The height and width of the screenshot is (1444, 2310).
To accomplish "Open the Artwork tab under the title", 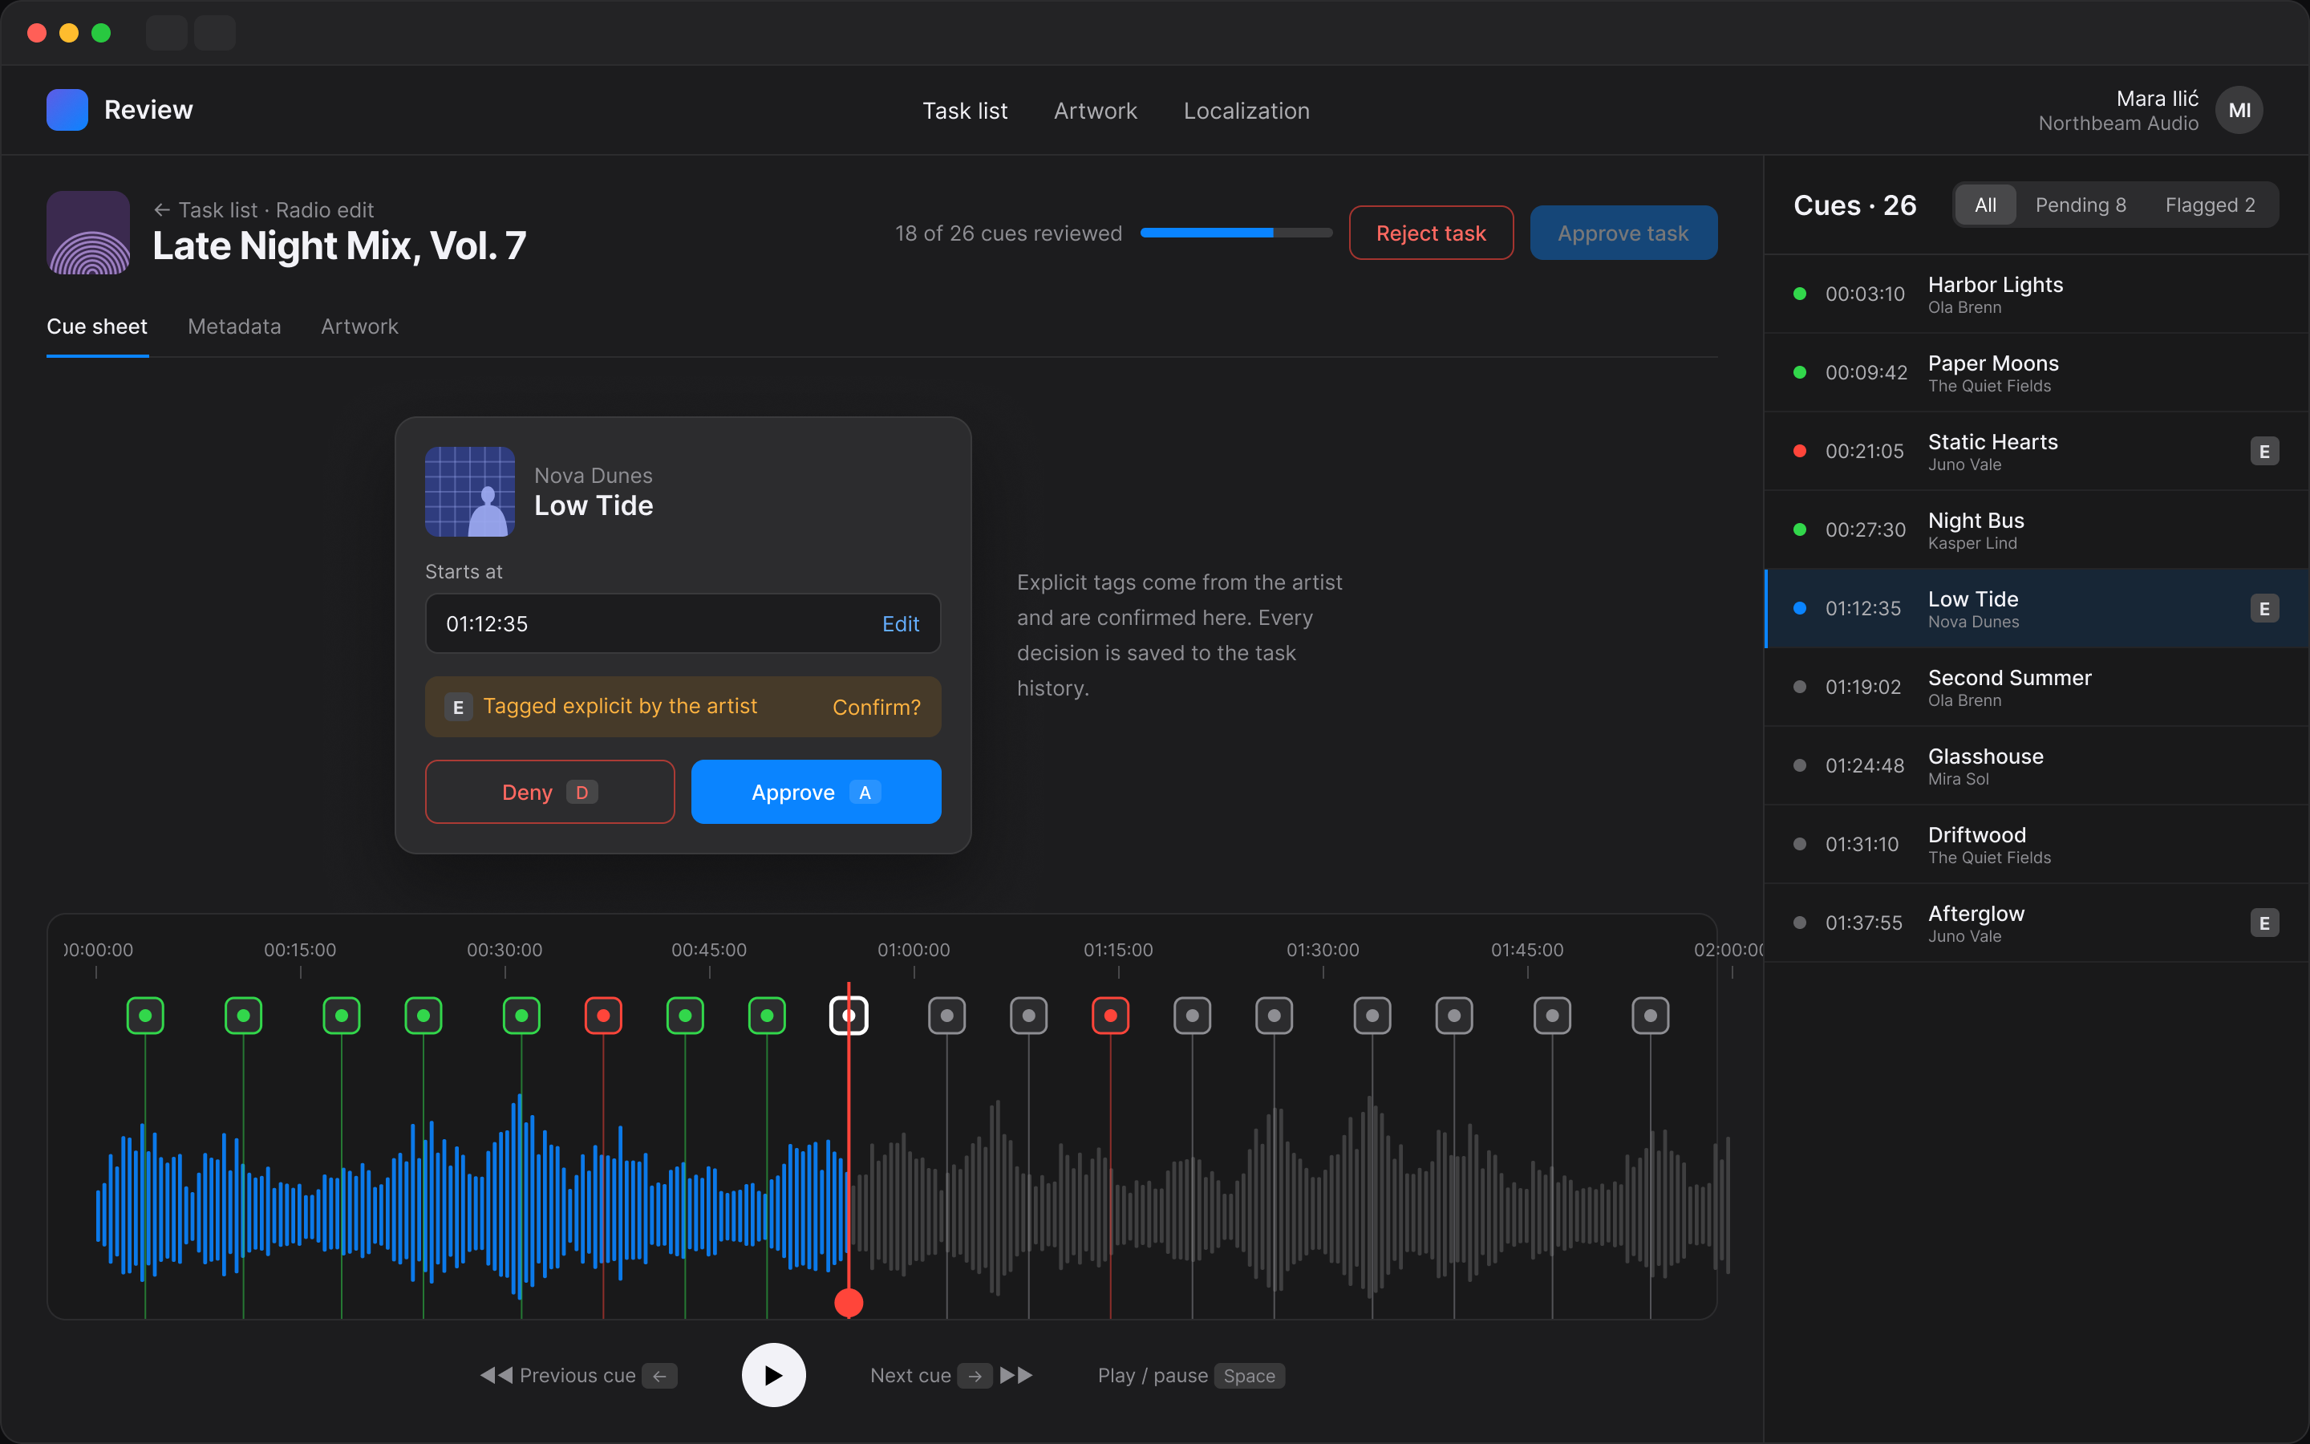I will tap(360, 327).
